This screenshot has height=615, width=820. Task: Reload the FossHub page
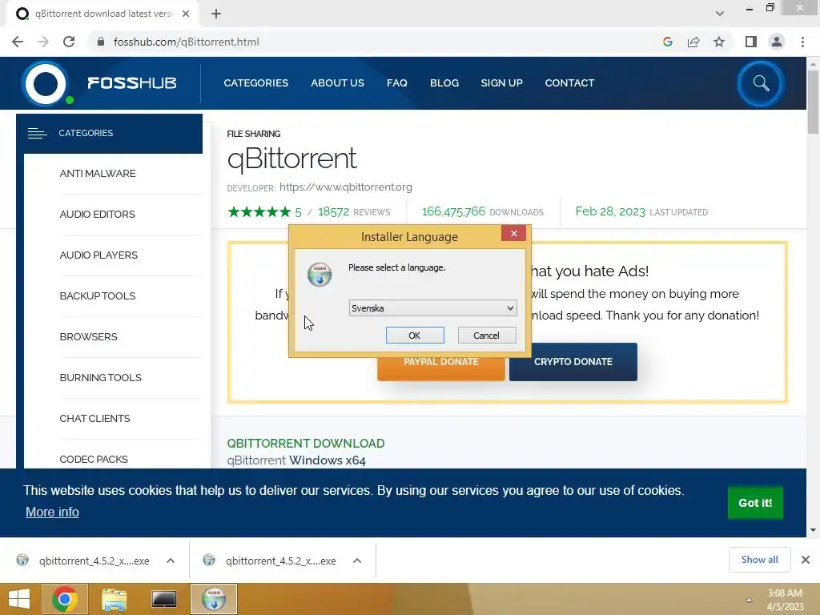(69, 42)
